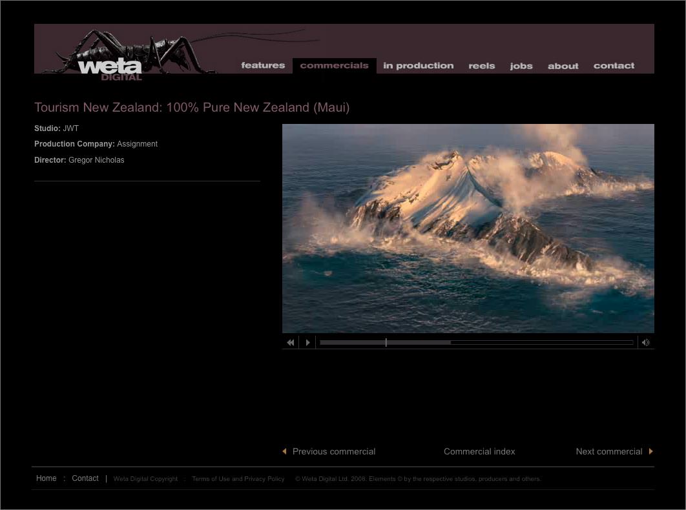Open the about tab
686x510 pixels.
(x=563, y=66)
